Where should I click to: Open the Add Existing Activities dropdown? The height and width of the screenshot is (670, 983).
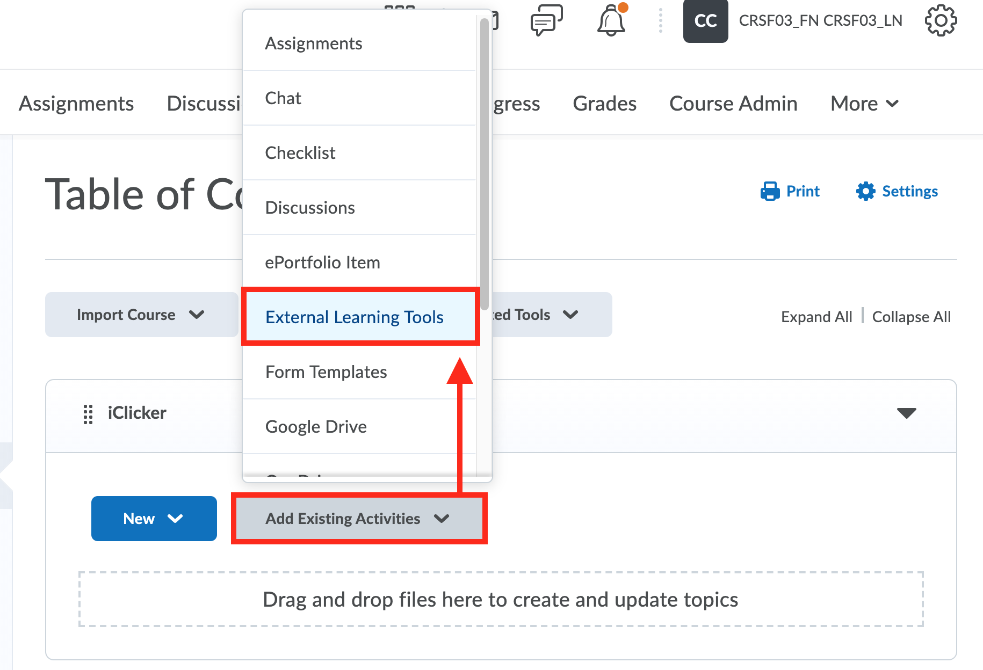[x=358, y=519]
